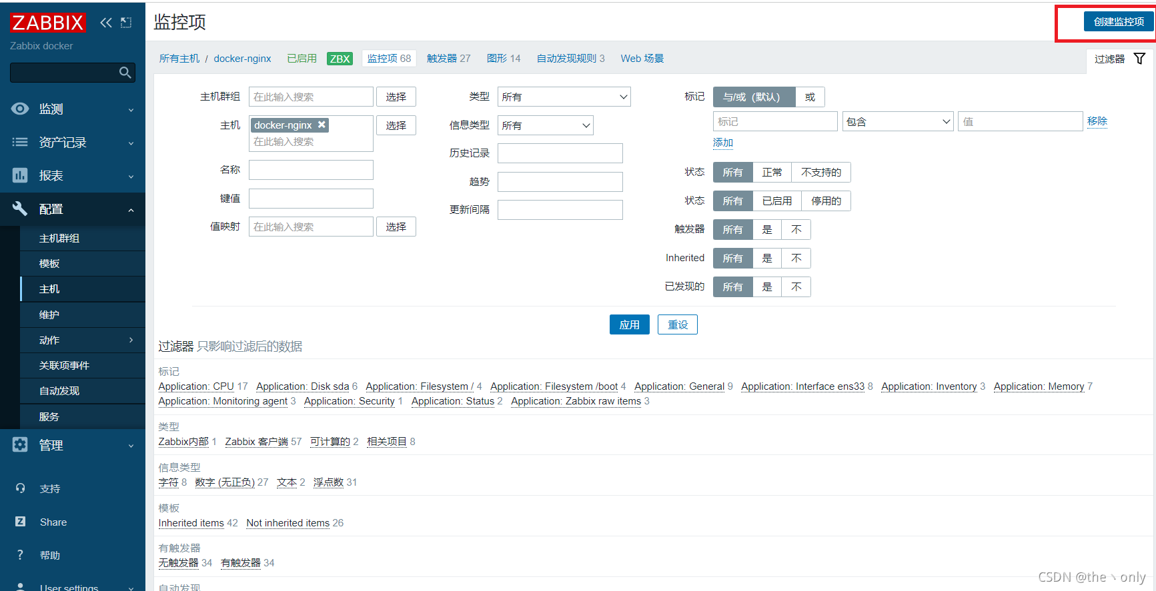Expand the 动作 submenu arrow
Screen dimensions: 1156x591
(131, 340)
